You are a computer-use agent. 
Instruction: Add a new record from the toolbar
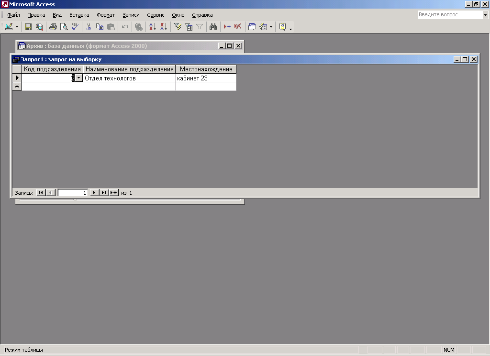pos(227,27)
